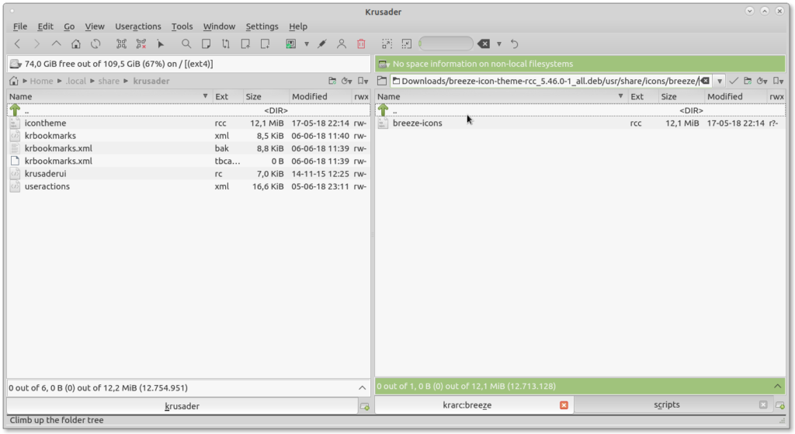Sort left panel by Size column header
The width and height of the screenshot is (795, 434).
(x=266, y=96)
